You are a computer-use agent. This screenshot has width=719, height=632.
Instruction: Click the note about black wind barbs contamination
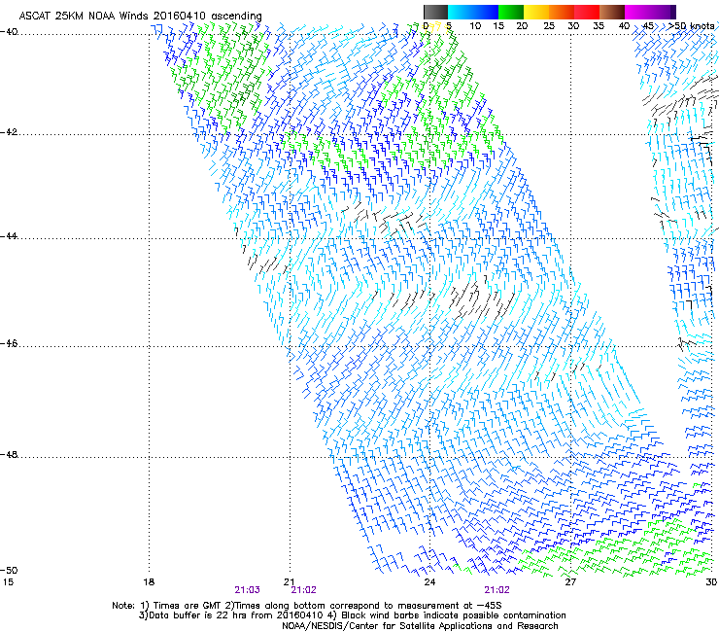point(447,615)
